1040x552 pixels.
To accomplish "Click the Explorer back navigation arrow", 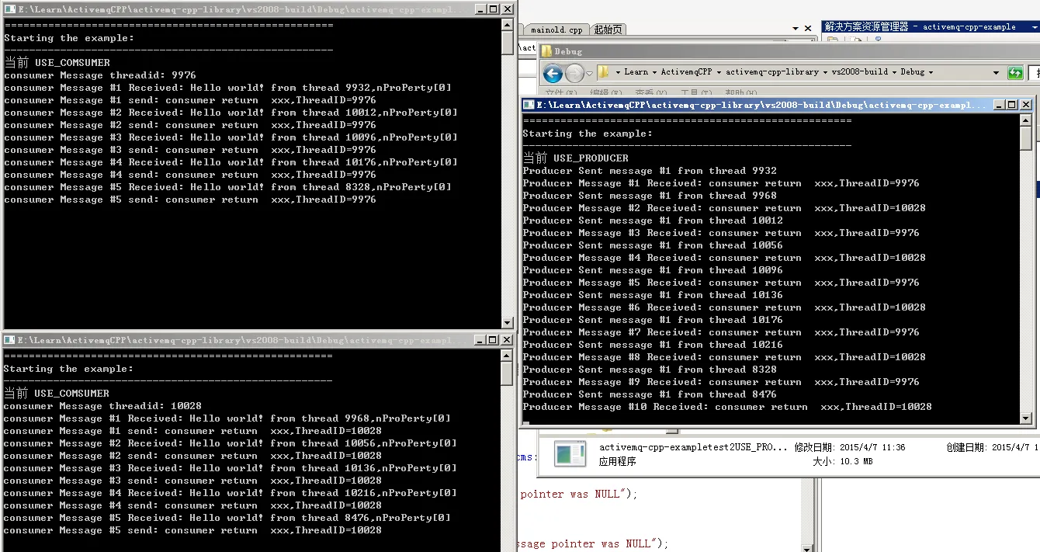I will point(553,74).
